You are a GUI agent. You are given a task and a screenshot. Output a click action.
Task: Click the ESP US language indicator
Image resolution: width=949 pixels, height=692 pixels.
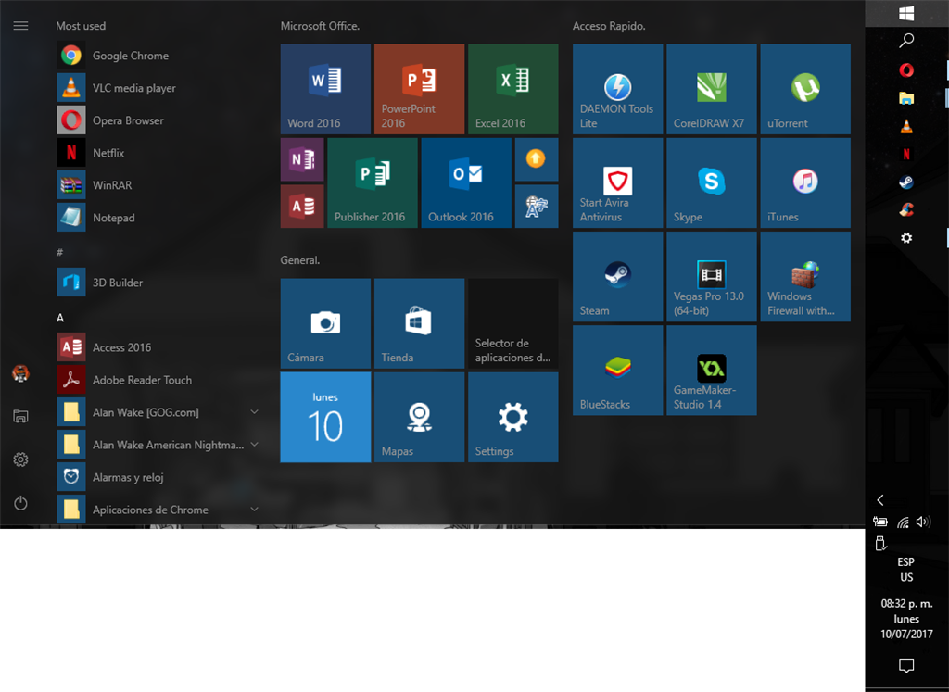906,569
